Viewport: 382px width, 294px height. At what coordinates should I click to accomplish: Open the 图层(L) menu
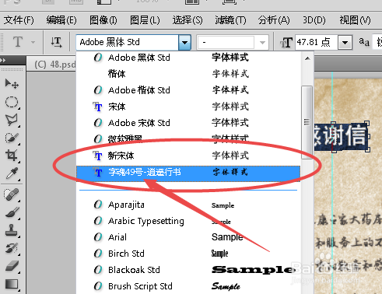tap(145, 20)
